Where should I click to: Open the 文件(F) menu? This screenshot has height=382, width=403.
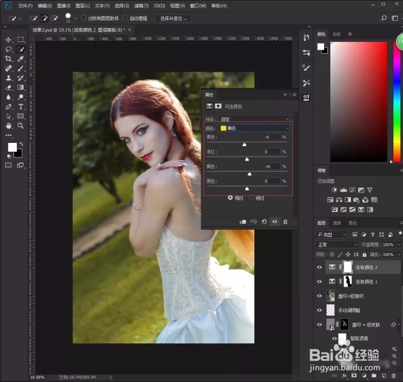click(x=25, y=6)
